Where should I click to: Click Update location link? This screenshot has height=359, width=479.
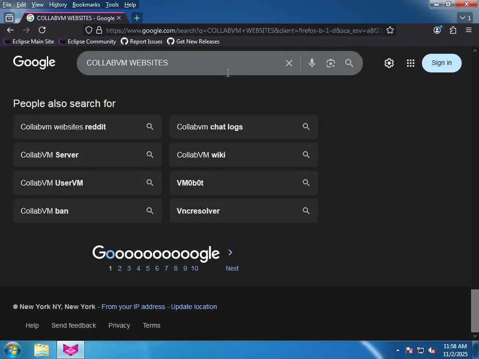pyautogui.click(x=194, y=307)
